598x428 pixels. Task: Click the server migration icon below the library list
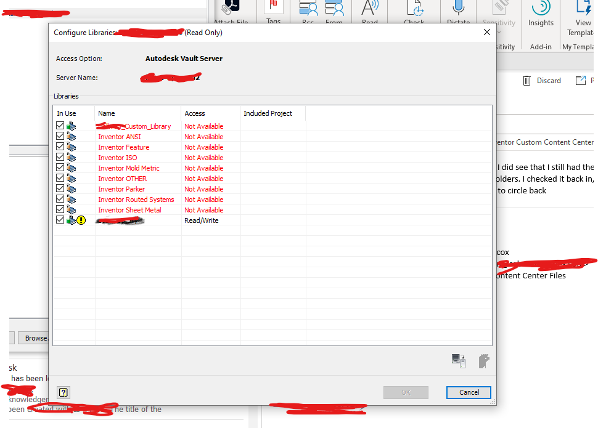(459, 361)
